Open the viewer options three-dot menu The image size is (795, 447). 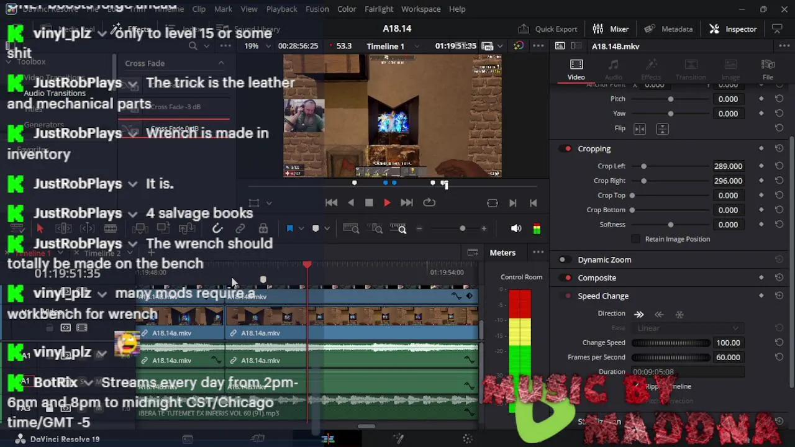coord(538,46)
